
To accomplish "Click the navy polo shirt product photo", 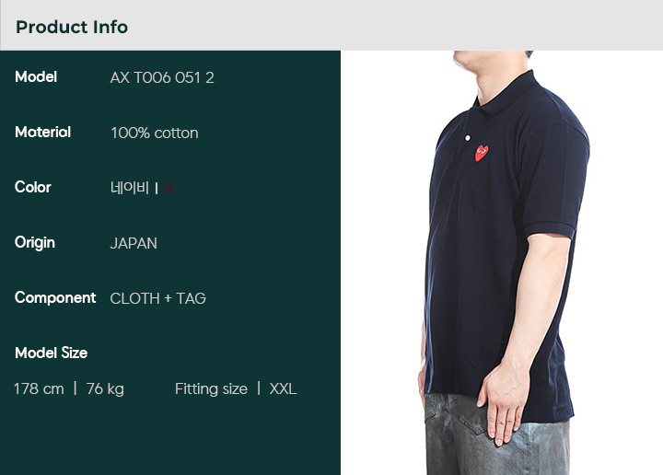I will click(x=502, y=263).
